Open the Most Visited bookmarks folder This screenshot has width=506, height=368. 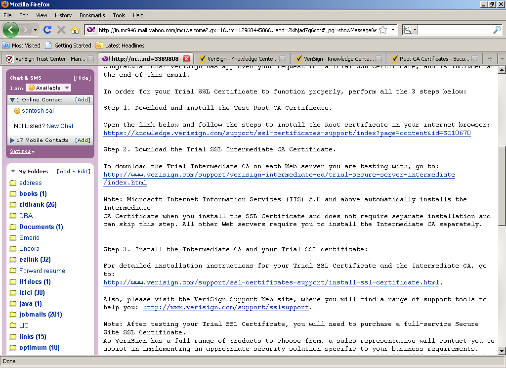(x=21, y=45)
